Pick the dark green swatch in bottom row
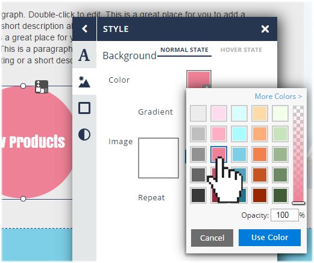Screen dimensions: 314x263 click(280, 195)
